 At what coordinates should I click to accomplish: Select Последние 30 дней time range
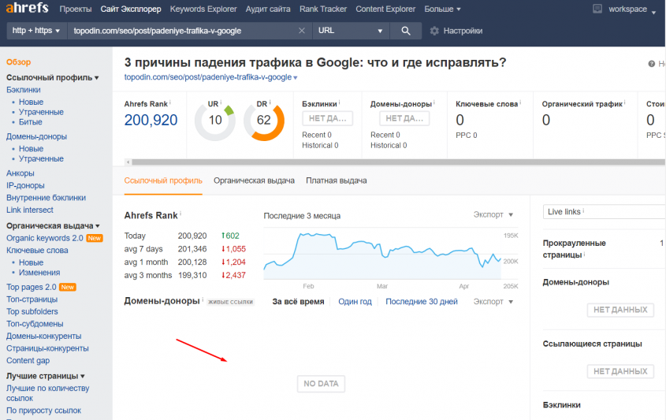point(422,301)
